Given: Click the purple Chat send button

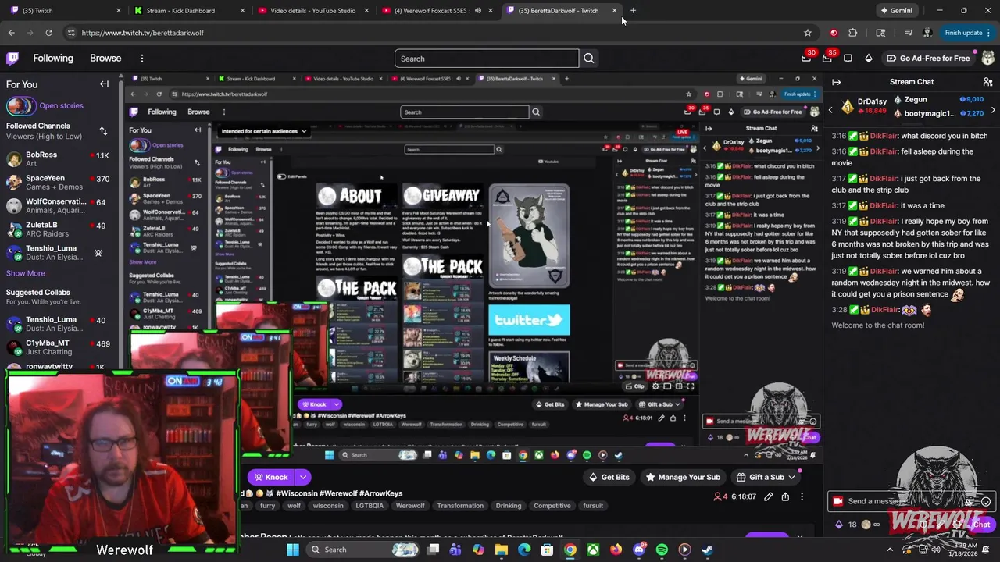Looking at the screenshot, I should (x=982, y=525).
